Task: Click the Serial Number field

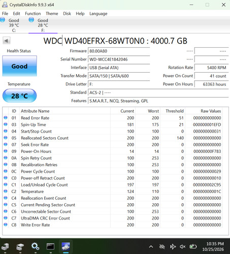Action: point(119,59)
